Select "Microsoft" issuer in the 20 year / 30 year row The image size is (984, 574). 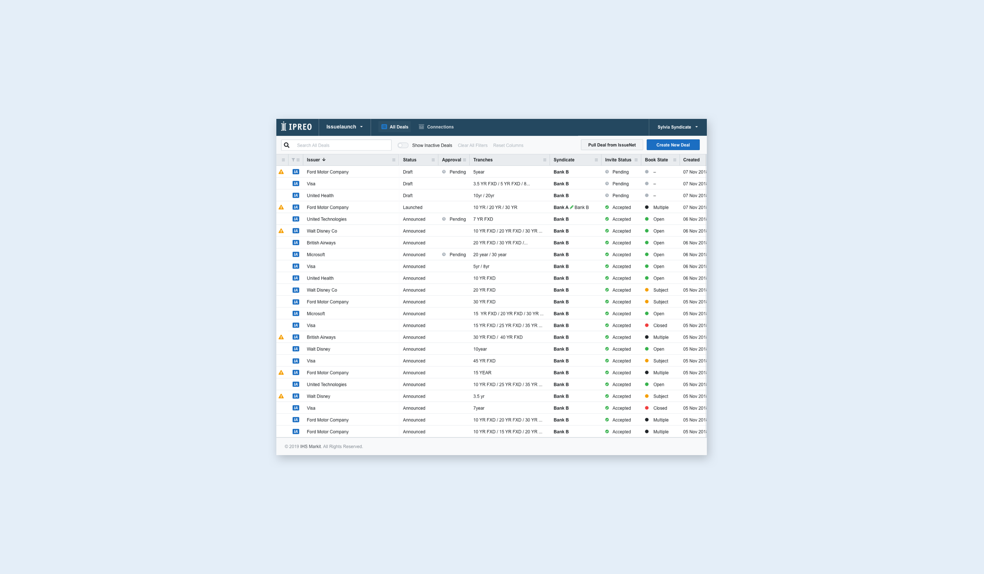(316, 255)
